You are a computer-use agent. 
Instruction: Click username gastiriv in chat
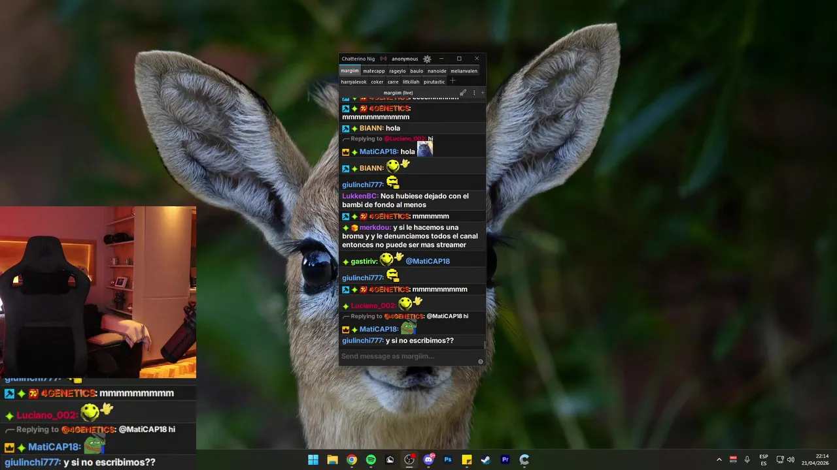point(364,261)
